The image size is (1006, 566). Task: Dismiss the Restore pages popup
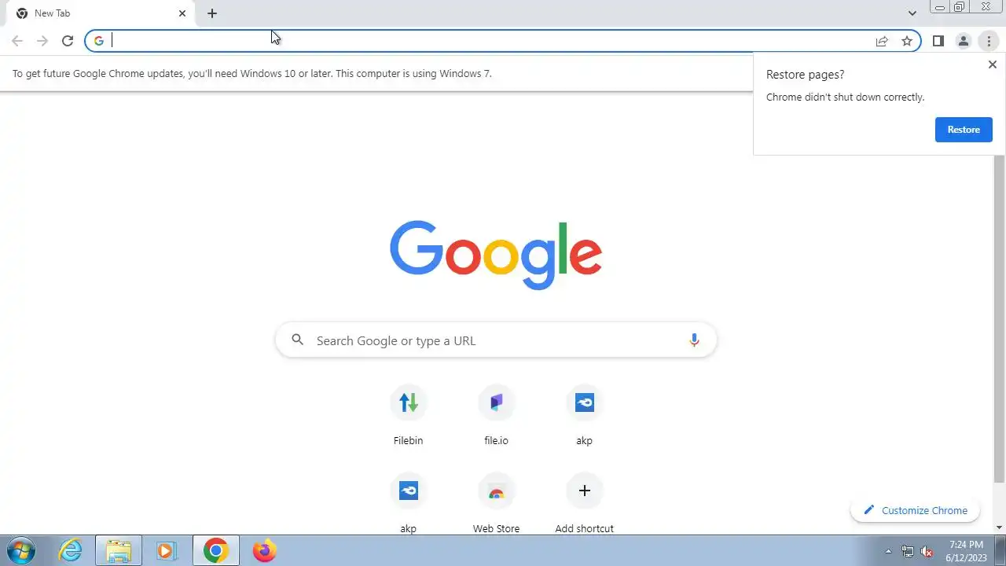pyautogui.click(x=992, y=65)
